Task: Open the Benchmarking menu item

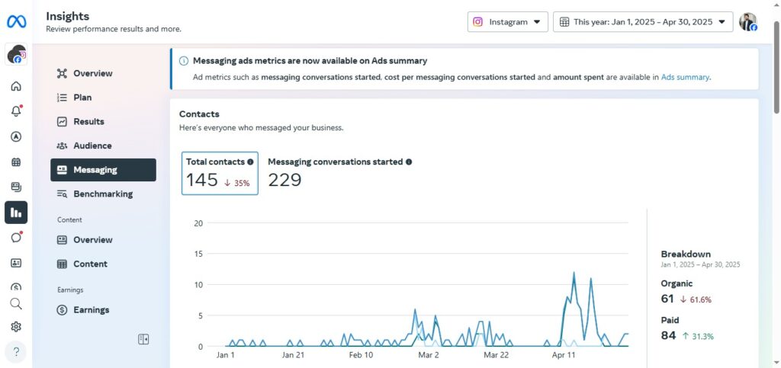Action: [102, 194]
